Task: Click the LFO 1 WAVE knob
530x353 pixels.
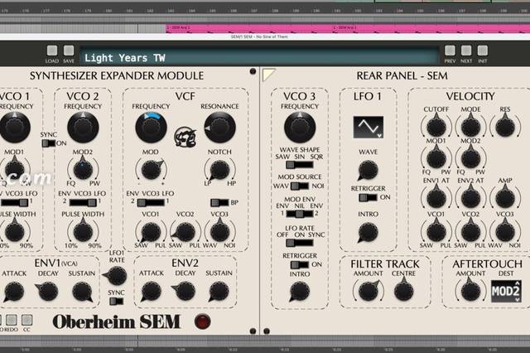Action: tap(368, 170)
